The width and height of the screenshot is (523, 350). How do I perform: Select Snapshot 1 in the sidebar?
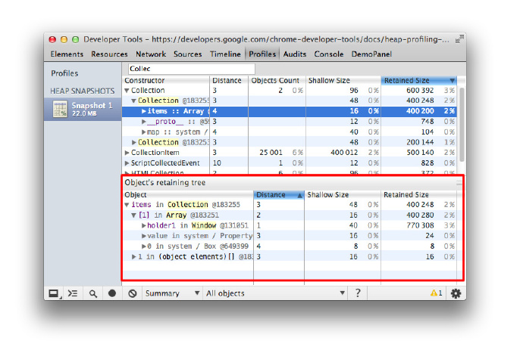point(83,109)
